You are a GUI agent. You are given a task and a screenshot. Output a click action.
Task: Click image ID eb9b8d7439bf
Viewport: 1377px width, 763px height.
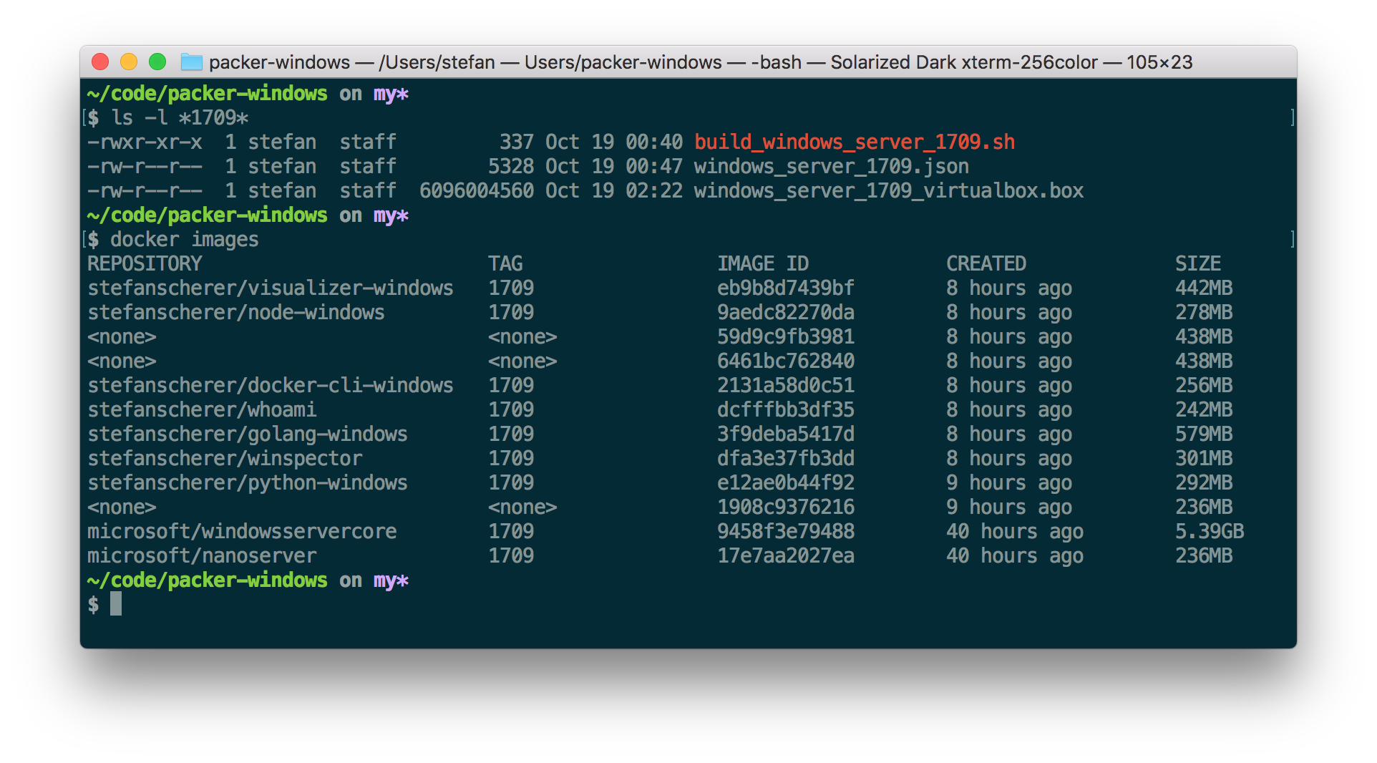pyautogui.click(x=786, y=288)
